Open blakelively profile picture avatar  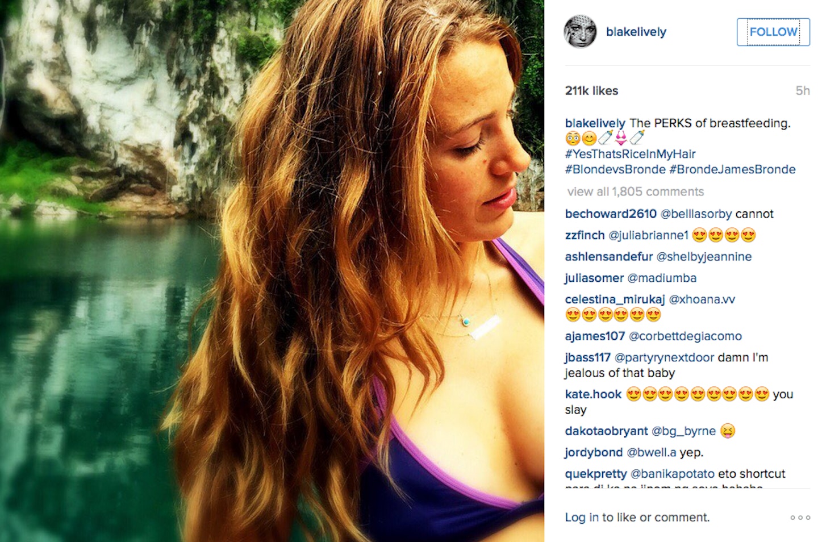pyautogui.click(x=580, y=32)
